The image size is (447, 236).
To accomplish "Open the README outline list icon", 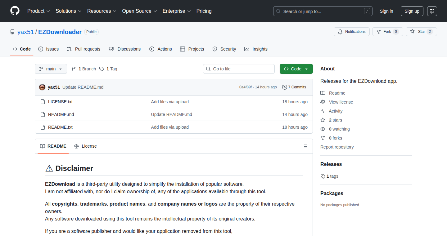I will 305,146.
